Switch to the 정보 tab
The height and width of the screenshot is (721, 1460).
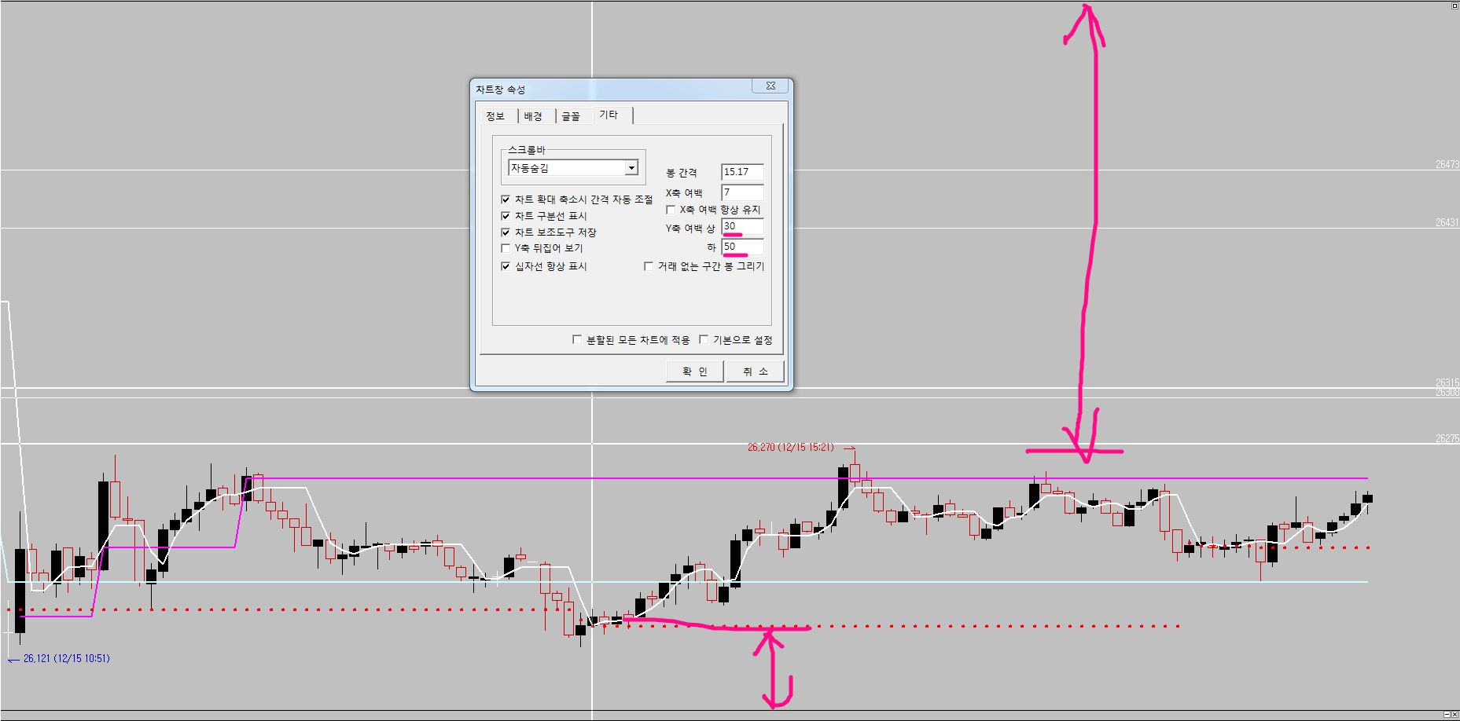[x=495, y=116]
